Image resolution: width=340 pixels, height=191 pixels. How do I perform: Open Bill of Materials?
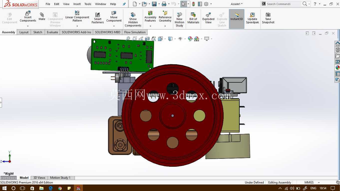click(193, 18)
